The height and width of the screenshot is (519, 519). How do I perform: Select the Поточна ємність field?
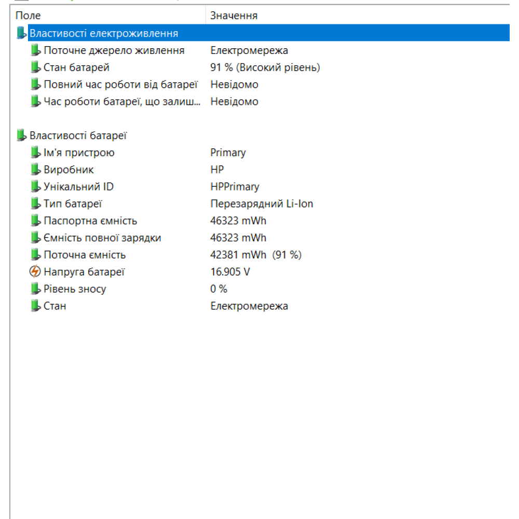point(85,254)
